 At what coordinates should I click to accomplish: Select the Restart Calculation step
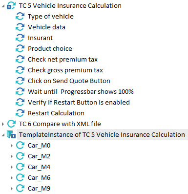tap(56, 113)
